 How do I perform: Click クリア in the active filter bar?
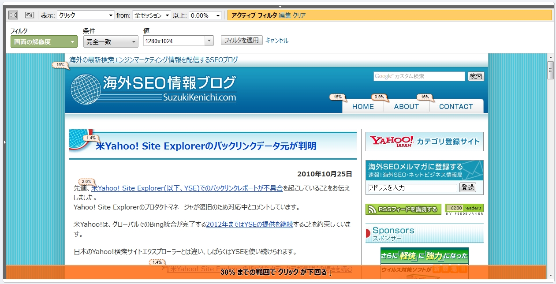coord(299,15)
